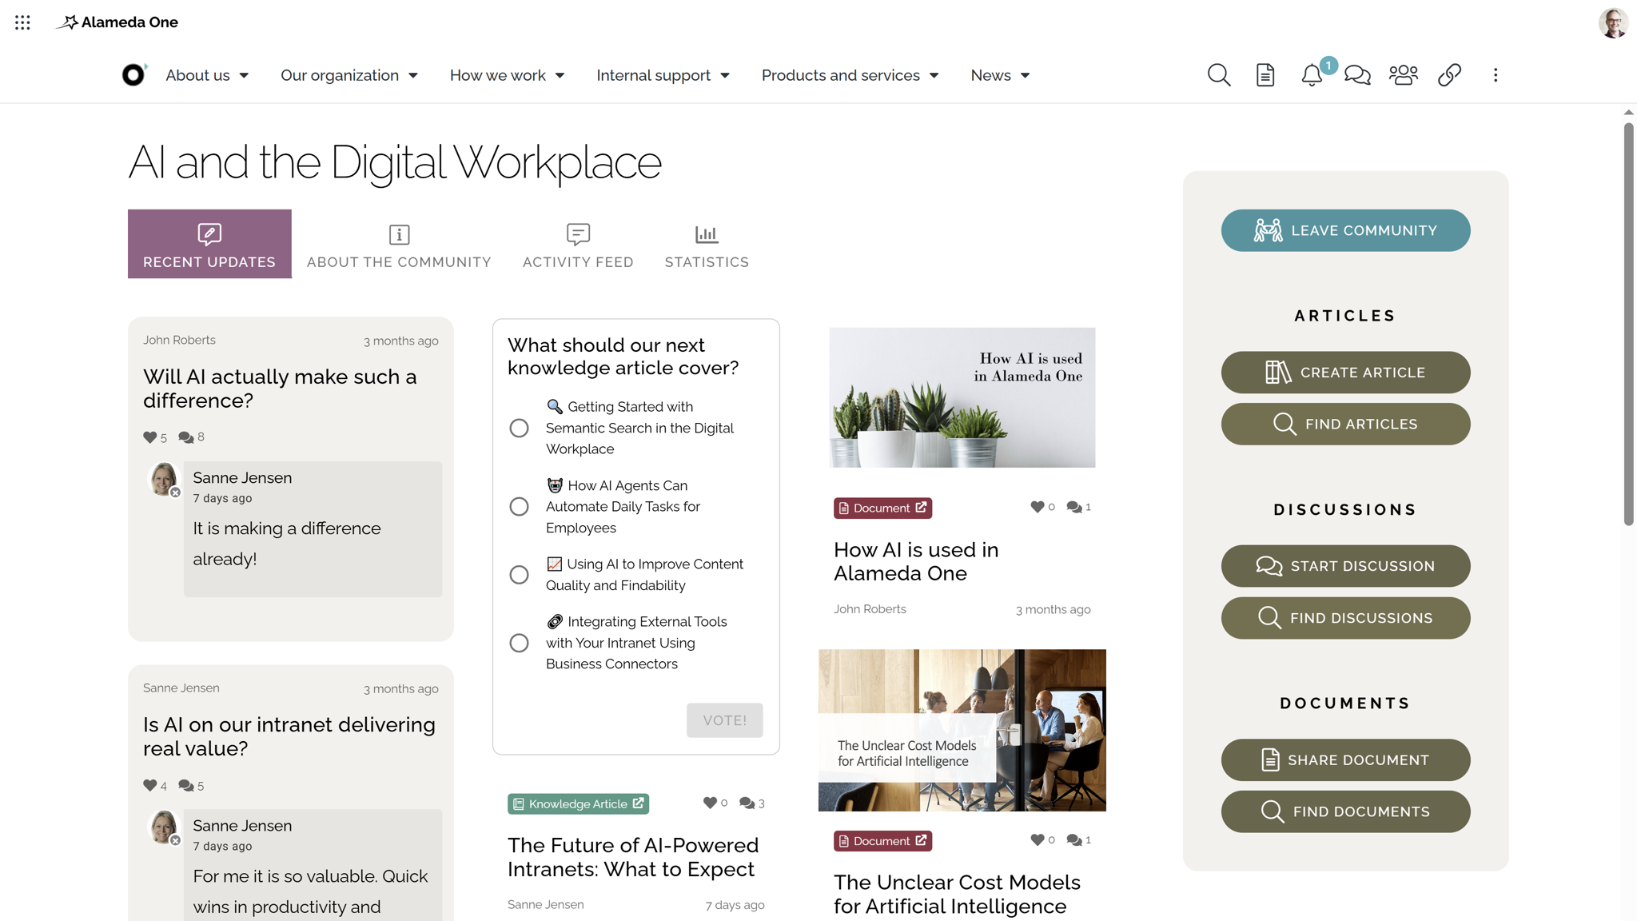Click the Document tag on How AI is used

tap(882, 508)
